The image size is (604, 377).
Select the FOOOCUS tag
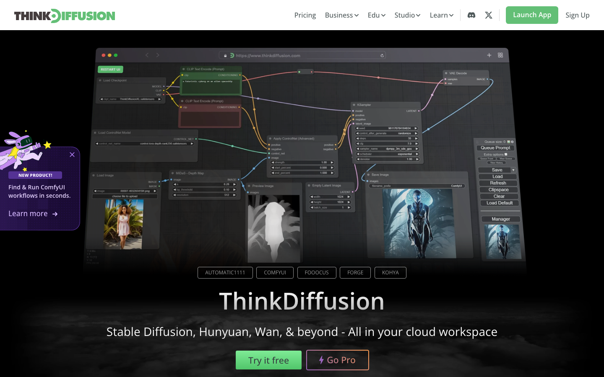click(317, 273)
